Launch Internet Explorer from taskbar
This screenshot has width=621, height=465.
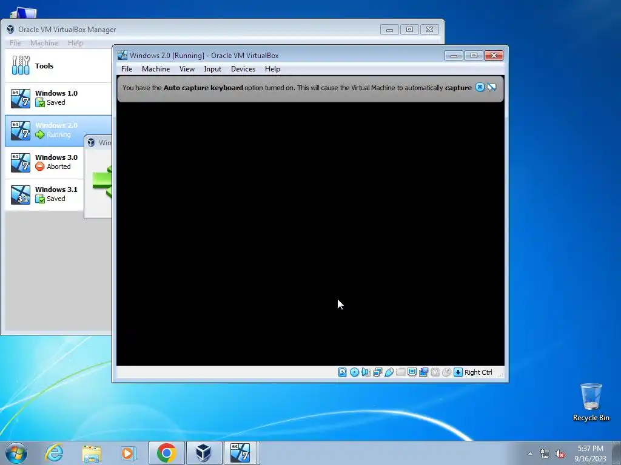(x=54, y=453)
